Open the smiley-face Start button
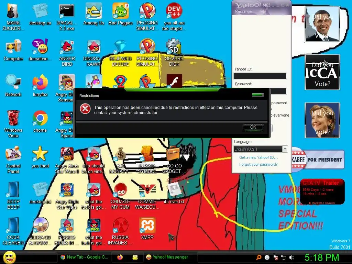The width and height of the screenshot is (352, 264). (x=10, y=257)
